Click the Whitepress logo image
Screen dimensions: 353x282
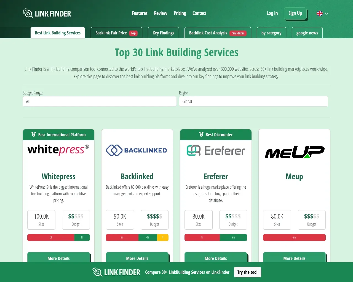click(58, 150)
